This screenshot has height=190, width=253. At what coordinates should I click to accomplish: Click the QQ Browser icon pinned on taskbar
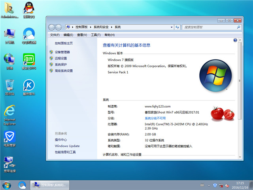click(x=22, y=185)
